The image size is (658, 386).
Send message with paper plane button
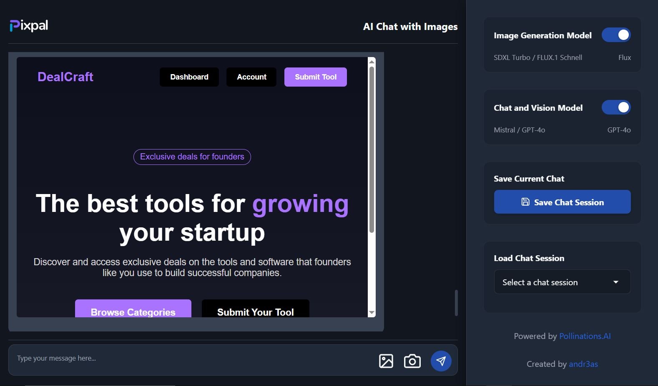coord(441,361)
